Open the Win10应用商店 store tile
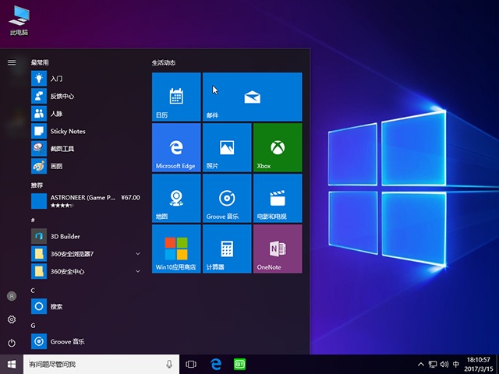The height and width of the screenshot is (374, 499). 176,249
